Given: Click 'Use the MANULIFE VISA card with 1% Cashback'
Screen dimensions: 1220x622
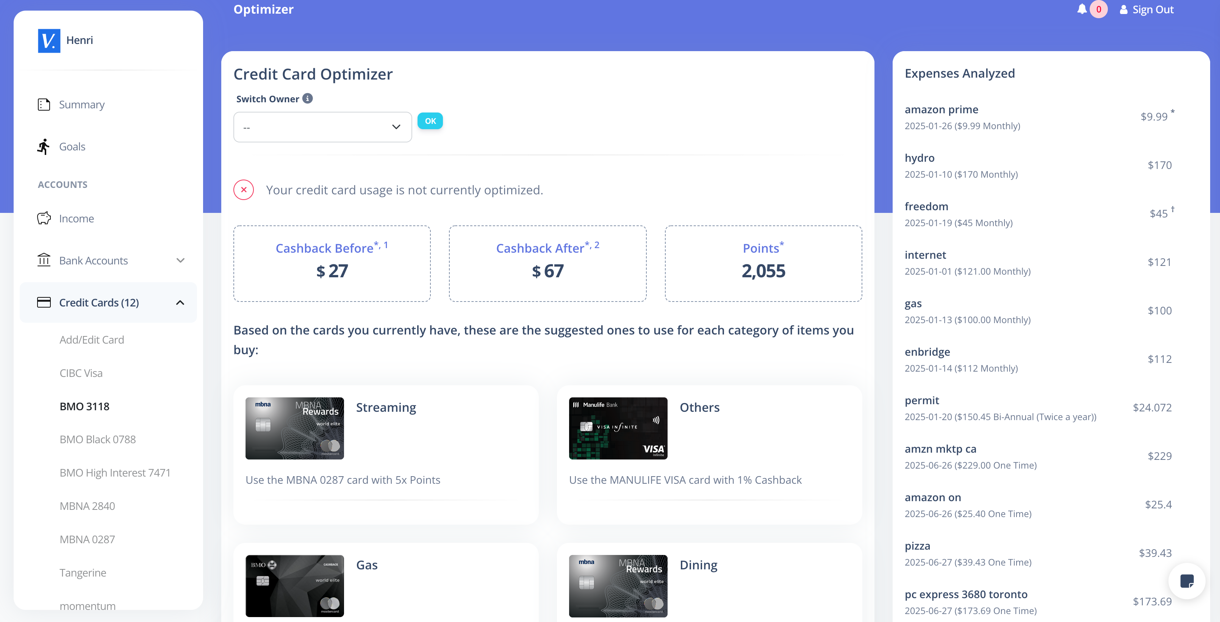Looking at the screenshot, I should pos(685,480).
